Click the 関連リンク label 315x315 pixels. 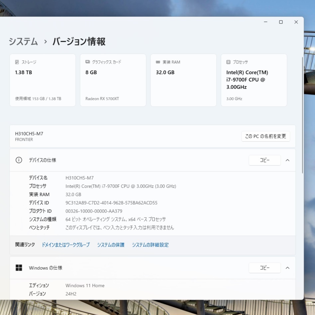pyautogui.click(x=25, y=245)
